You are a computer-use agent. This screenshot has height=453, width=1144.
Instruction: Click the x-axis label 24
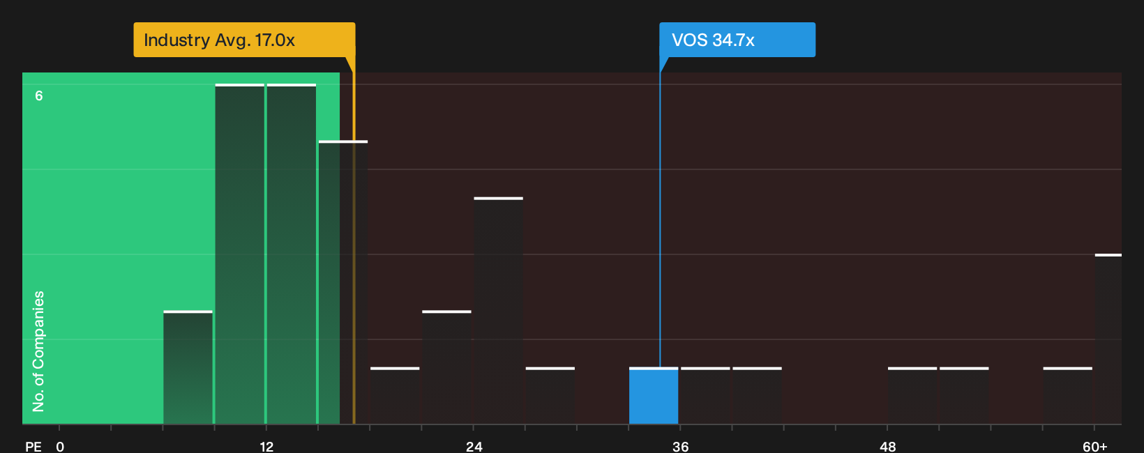[x=474, y=447]
